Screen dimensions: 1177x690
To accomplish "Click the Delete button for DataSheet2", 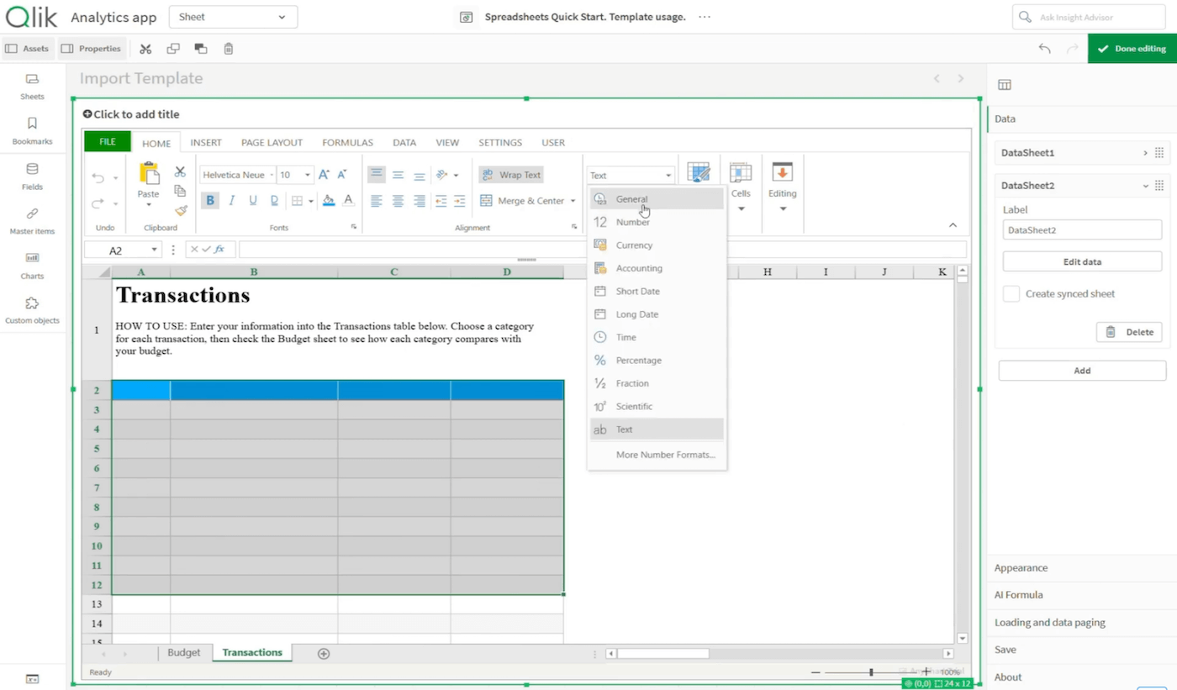I will (x=1129, y=332).
